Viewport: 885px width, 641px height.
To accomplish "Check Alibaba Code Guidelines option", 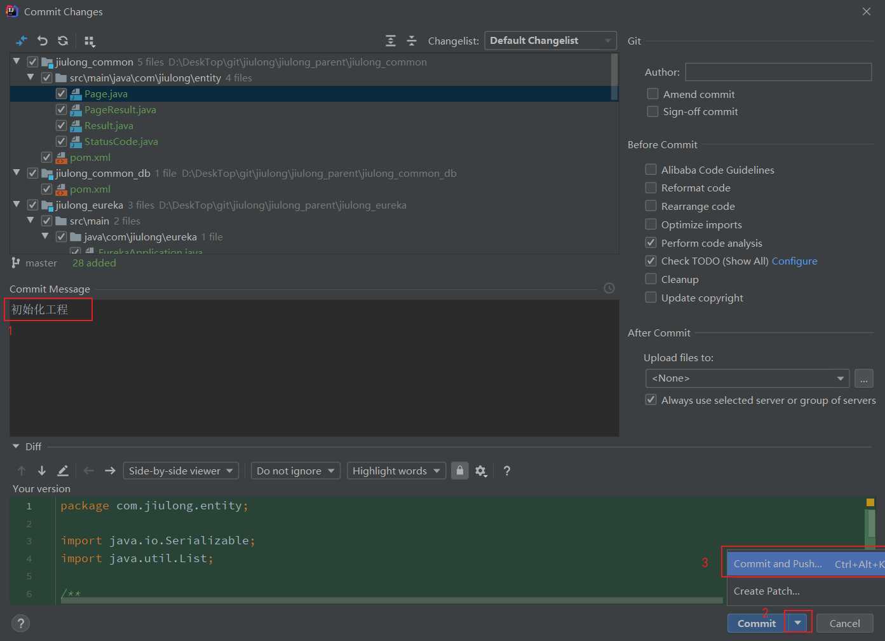I will 651,169.
